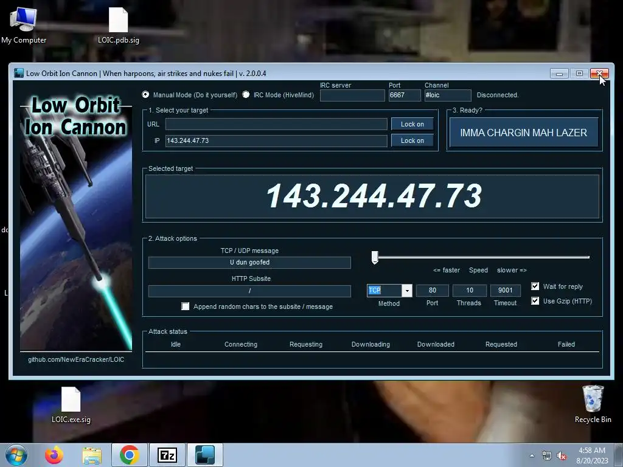Click the Method field showing TCP

click(385, 290)
